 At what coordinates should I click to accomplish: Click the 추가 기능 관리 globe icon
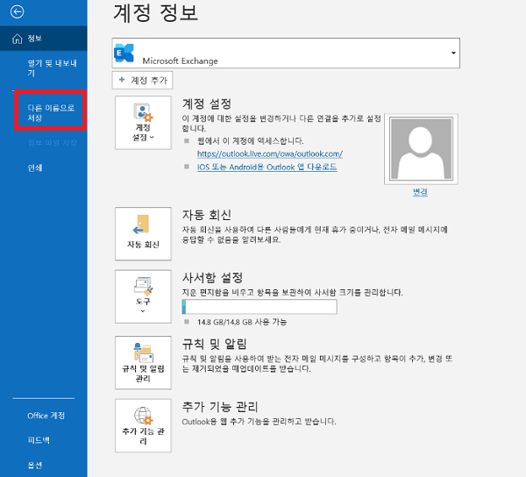pos(144,416)
